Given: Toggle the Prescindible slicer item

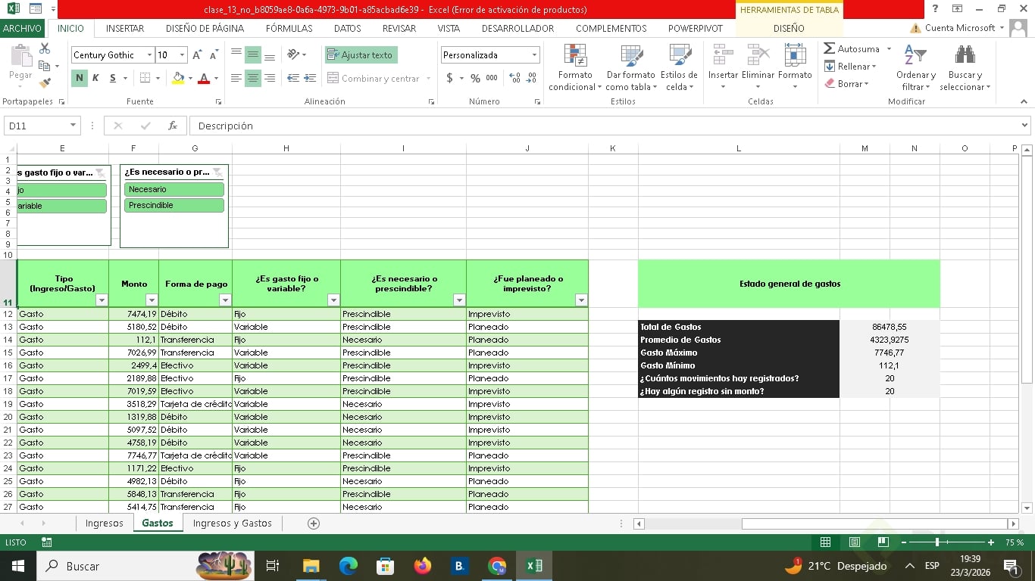Looking at the screenshot, I should 174,205.
